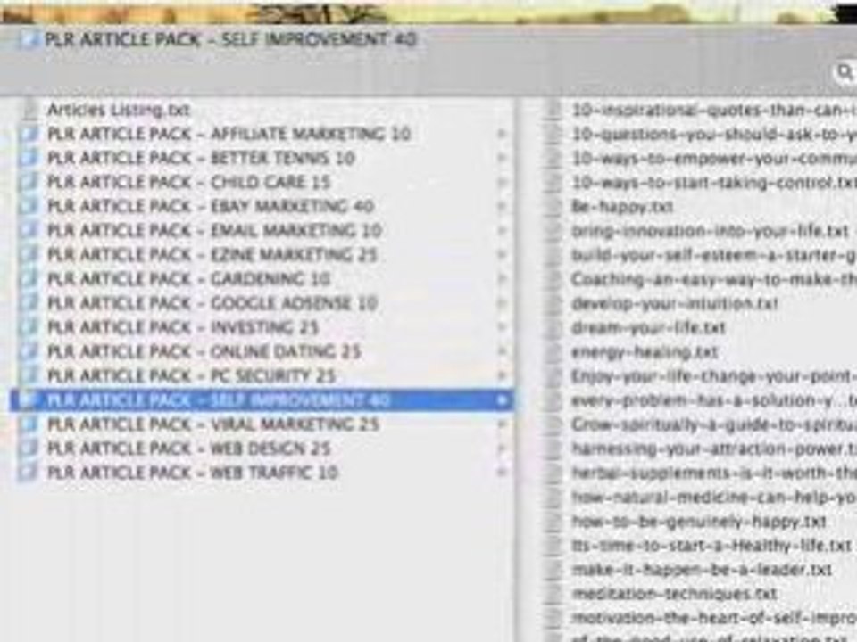Viewport: 857px width, 642px height.
Task: Expand arrow for WEB TRAFFIC 10 folder
Action: click(501, 472)
